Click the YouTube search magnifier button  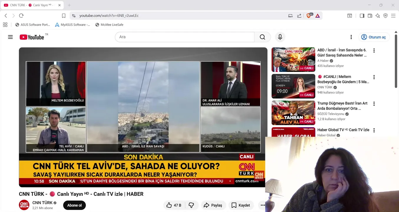pyautogui.click(x=262, y=37)
